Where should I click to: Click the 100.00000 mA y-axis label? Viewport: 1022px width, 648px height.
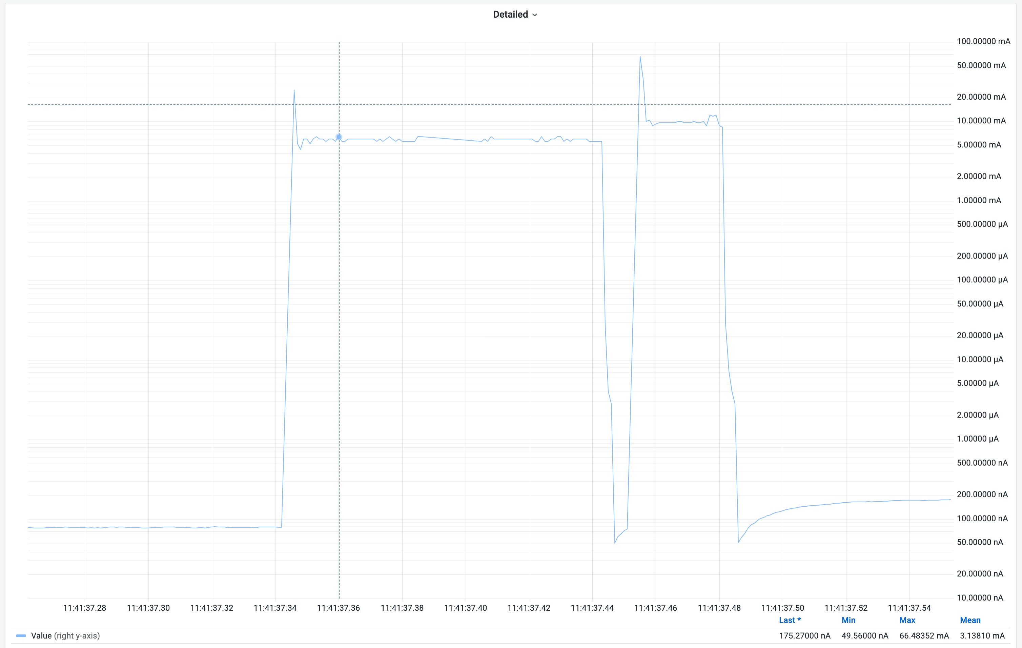[983, 41]
